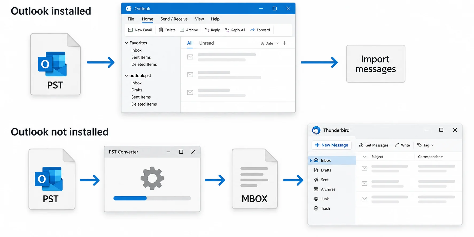Open third message envelope in Thunderbird list
The image size is (474, 237).
pos(364,199)
